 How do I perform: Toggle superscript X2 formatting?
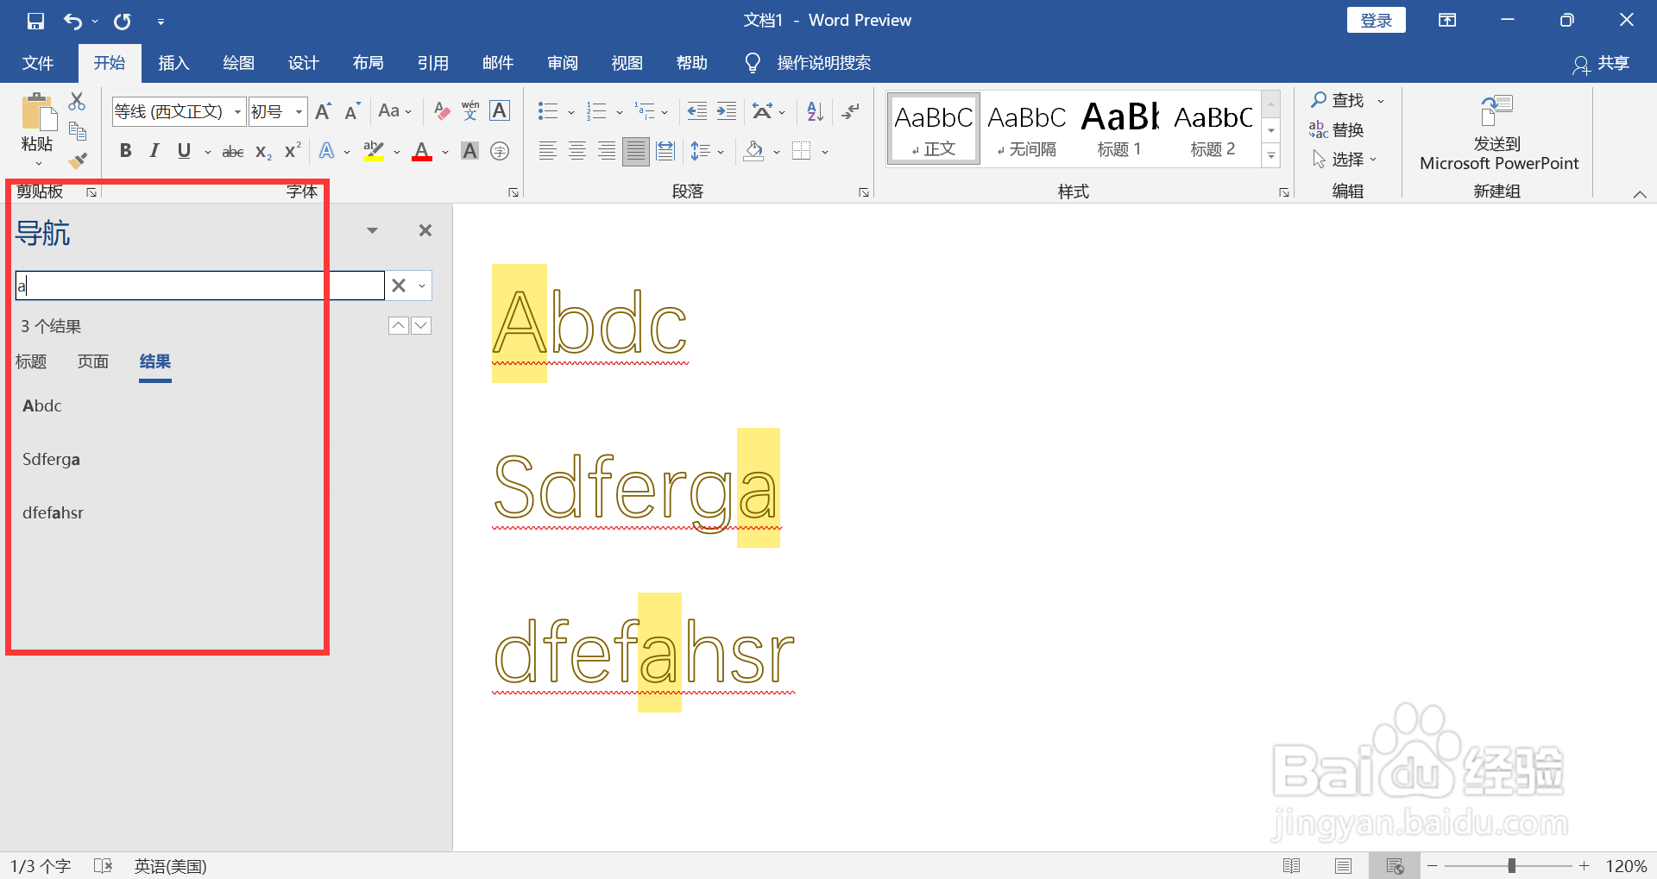pyautogui.click(x=293, y=150)
